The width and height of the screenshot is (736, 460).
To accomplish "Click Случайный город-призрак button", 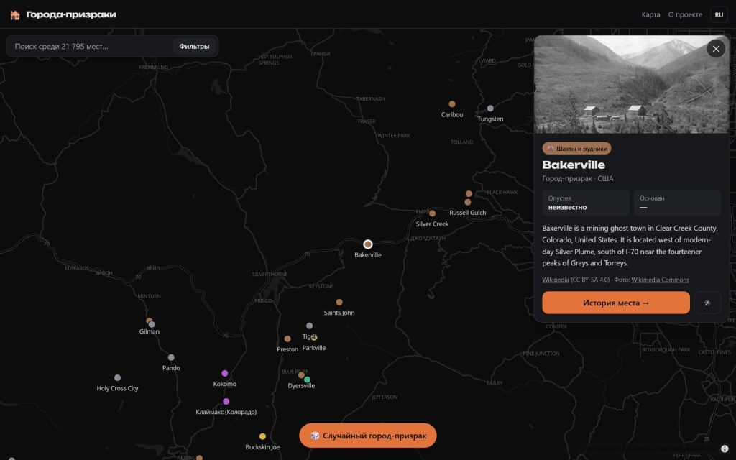I will tap(367, 436).
